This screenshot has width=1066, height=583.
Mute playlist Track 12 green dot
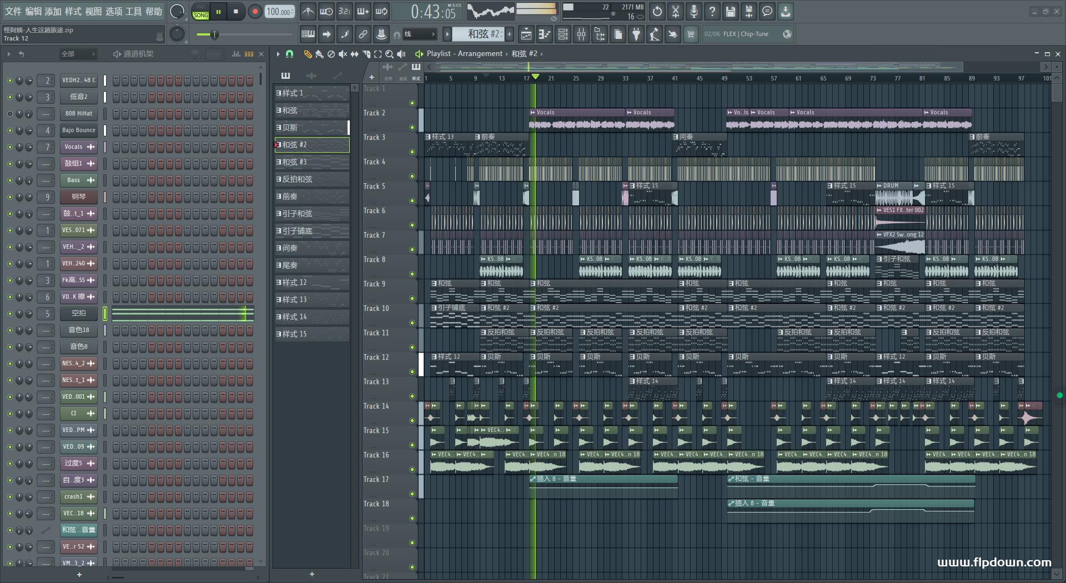point(412,371)
